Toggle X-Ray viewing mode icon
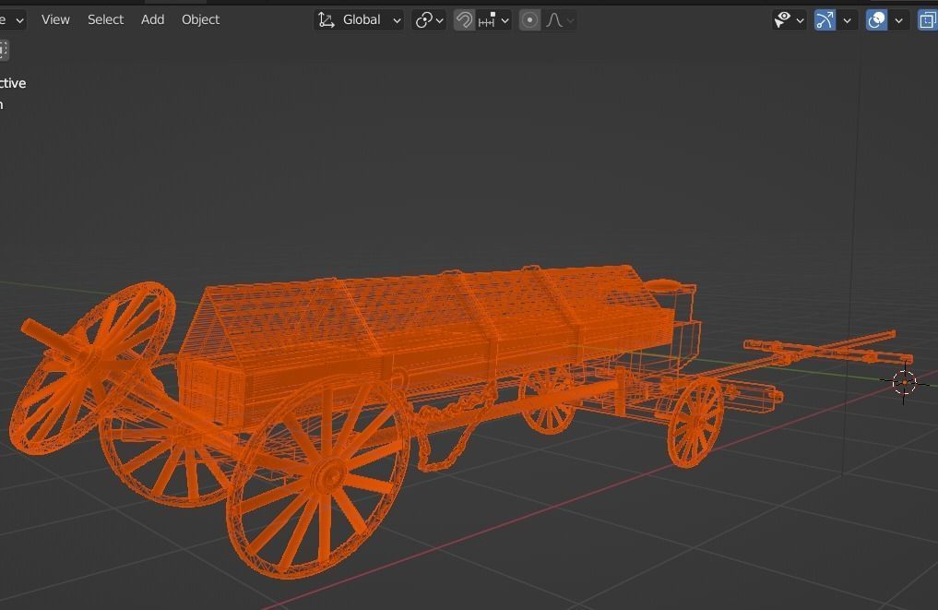The image size is (938, 610). pos(928,19)
